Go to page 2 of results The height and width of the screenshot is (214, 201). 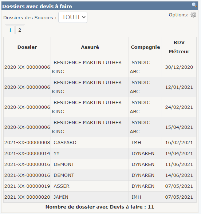(x=20, y=30)
